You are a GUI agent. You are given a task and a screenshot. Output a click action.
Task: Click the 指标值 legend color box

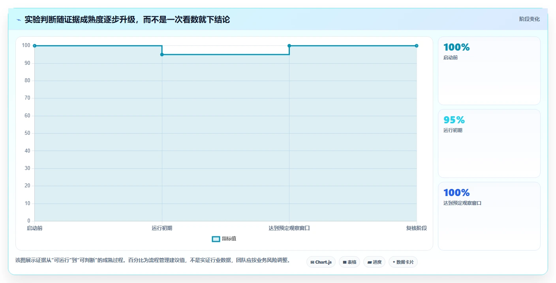(216, 239)
